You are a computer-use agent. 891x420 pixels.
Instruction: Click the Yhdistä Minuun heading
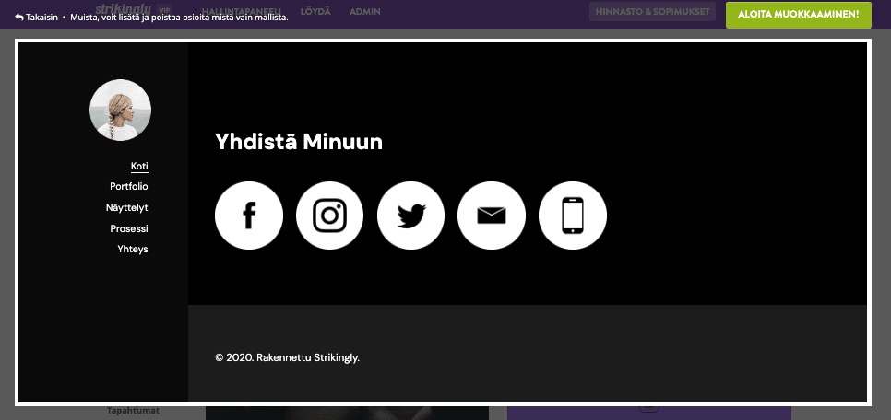[299, 141]
